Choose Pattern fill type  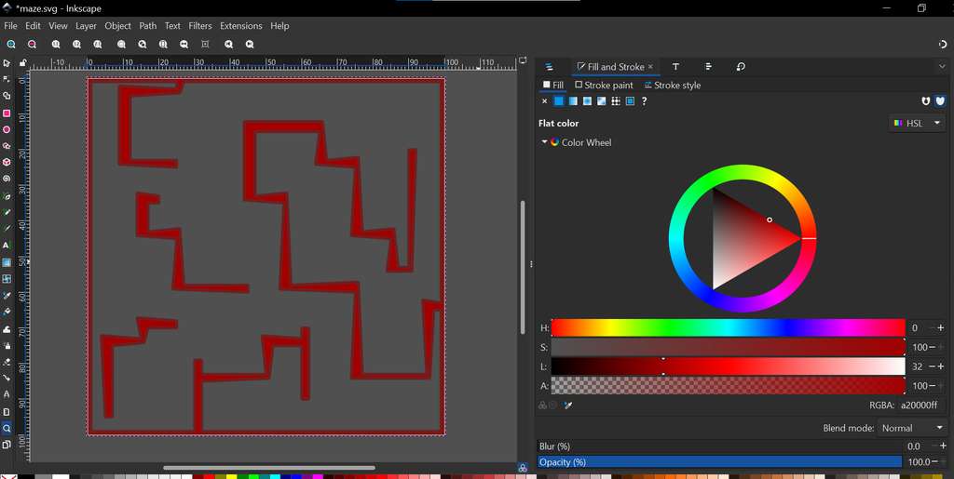coord(616,101)
